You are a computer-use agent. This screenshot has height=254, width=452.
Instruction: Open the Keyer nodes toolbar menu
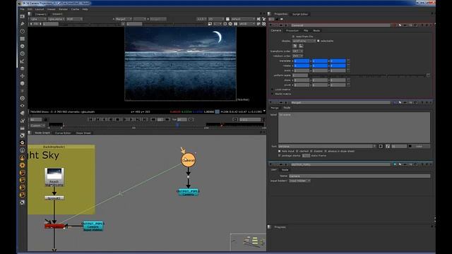click(23, 61)
